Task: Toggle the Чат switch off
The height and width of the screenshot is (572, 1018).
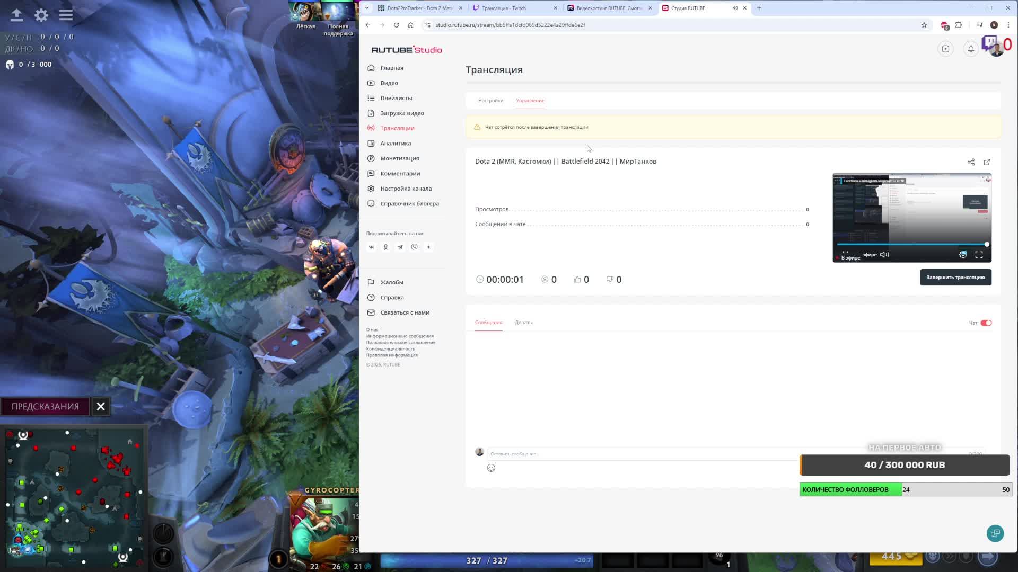Action: [x=986, y=323]
